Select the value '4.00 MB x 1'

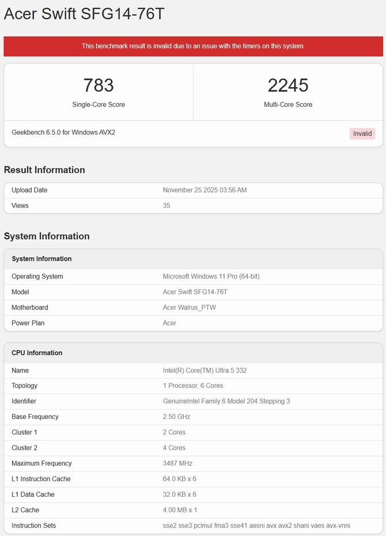tap(180, 510)
